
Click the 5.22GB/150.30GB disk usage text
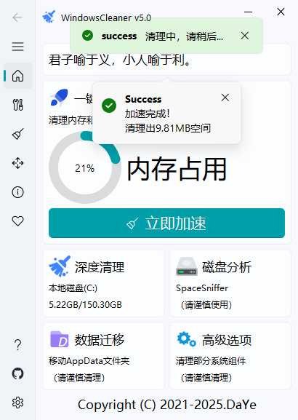click(85, 304)
